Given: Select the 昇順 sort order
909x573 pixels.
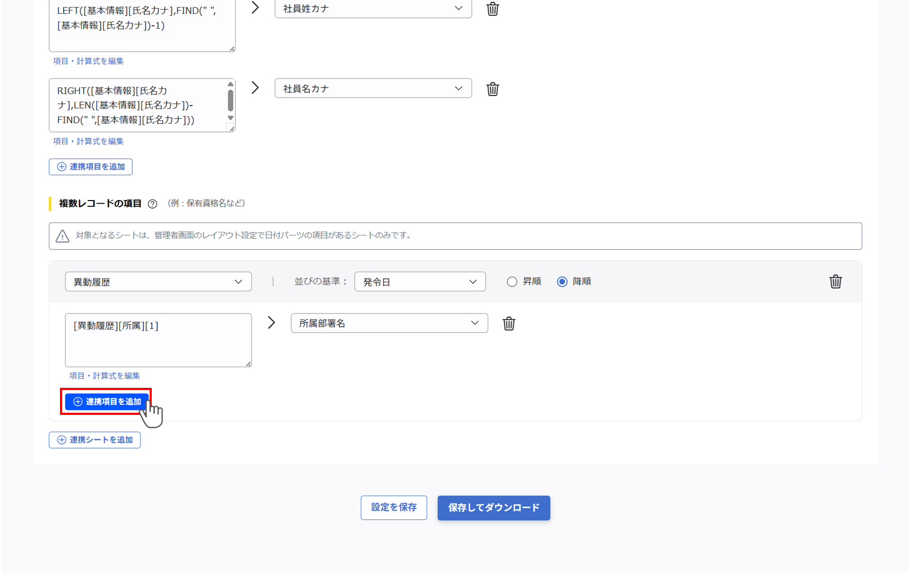Looking at the screenshot, I should click(x=512, y=282).
